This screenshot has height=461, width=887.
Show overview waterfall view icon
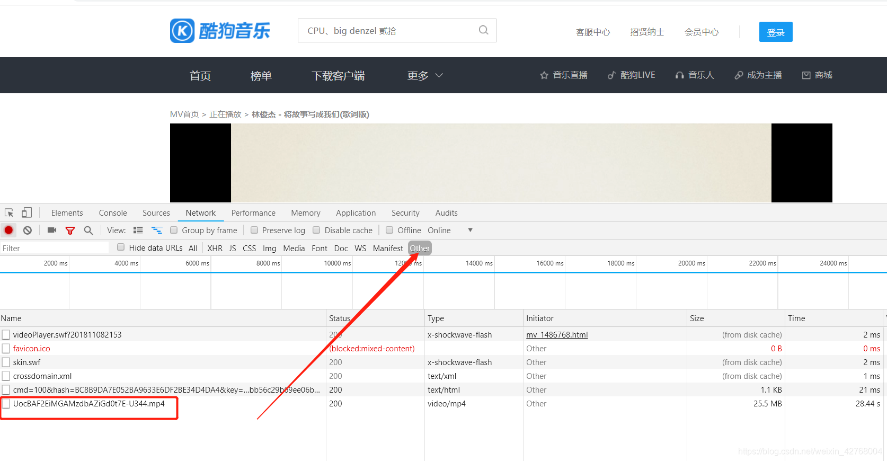[157, 230]
